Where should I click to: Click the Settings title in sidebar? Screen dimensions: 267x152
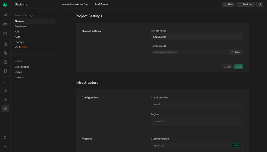pyautogui.click(x=21, y=5)
